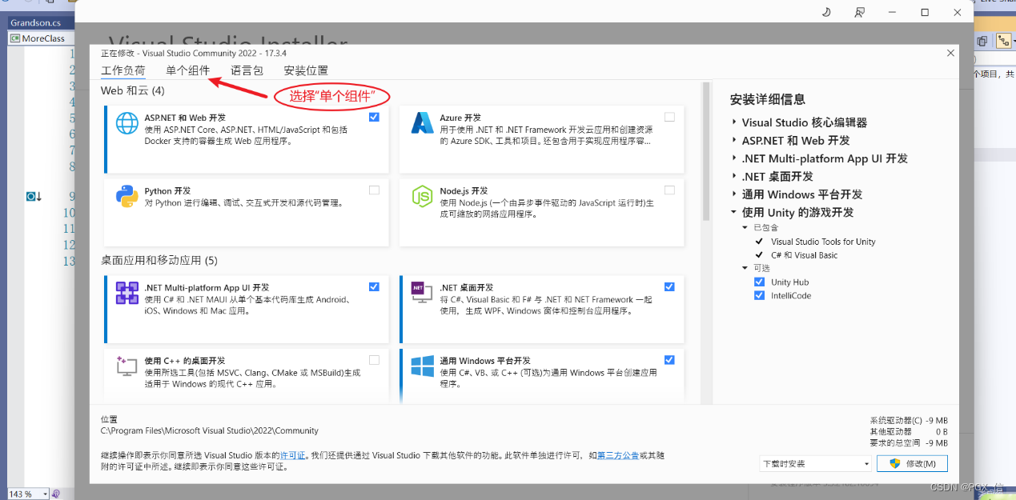
Task: Close the modifying dialog with the X
Action: pyautogui.click(x=950, y=53)
